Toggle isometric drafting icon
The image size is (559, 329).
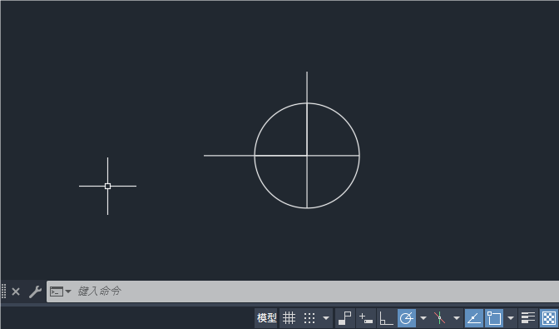tap(439, 317)
